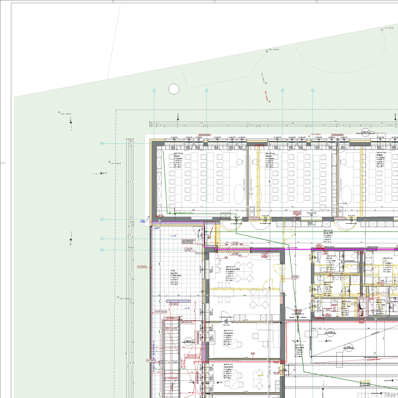Screen dimensions: 398x398
Task: Click the Stg Terr. terrace label
Action: [x=175, y=273]
